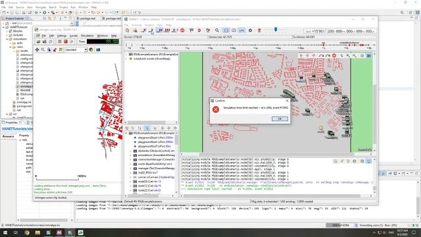
Task: Collapse the simulations folder in Project Explorer
Action: point(7,39)
